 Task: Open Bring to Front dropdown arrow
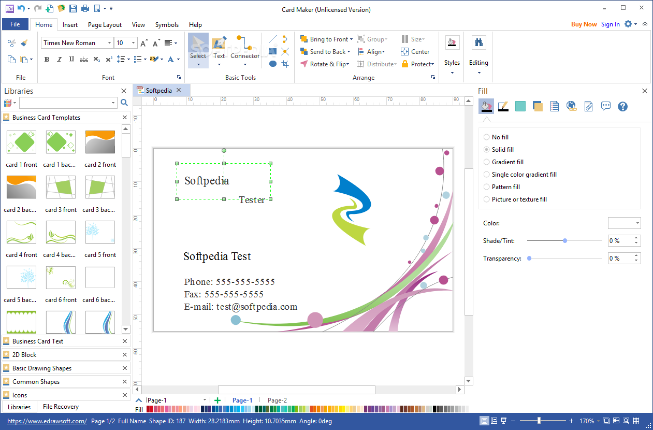[351, 39]
